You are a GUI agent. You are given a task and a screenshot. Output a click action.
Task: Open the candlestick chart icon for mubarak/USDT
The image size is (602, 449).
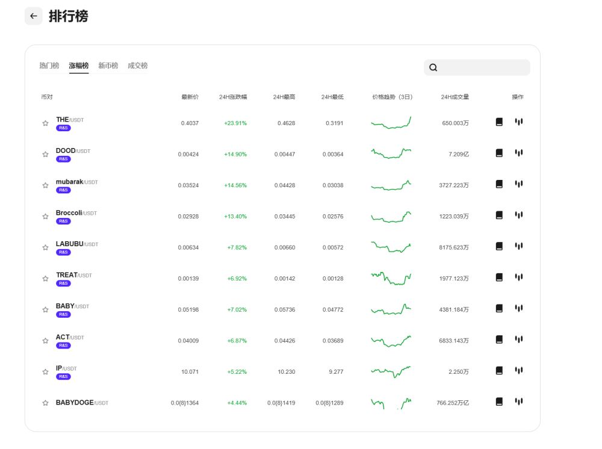(519, 184)
